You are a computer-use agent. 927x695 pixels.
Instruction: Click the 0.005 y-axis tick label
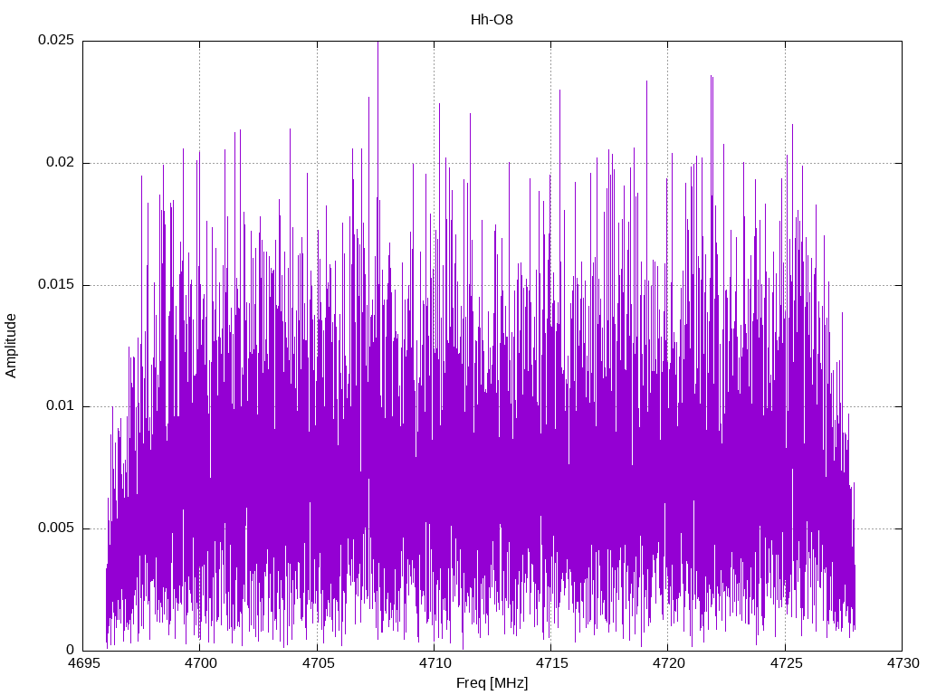(56, 528)
